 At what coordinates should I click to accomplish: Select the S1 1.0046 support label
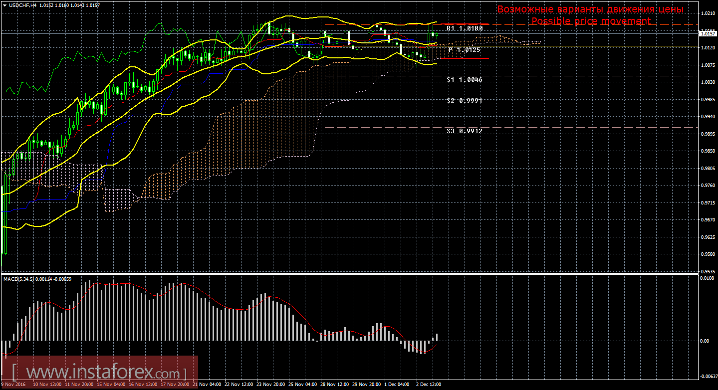(x=464, y=80)
